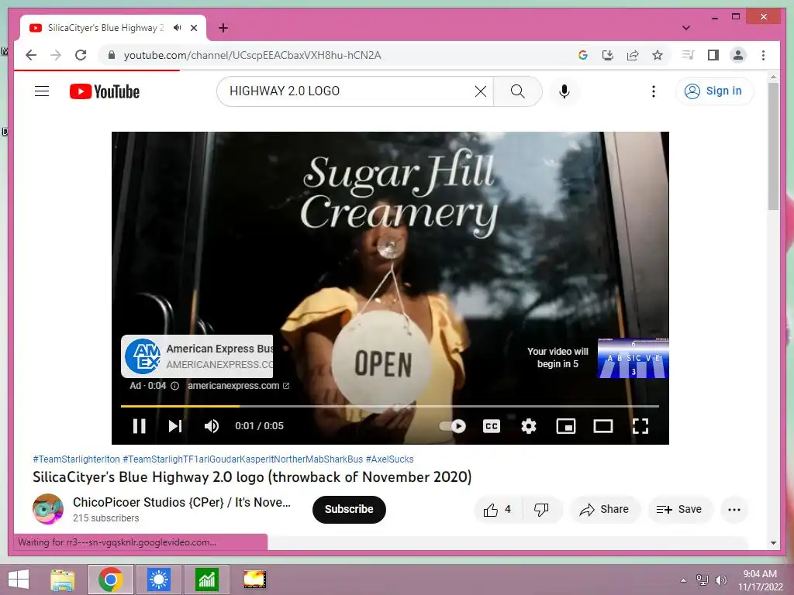
Task: Like the video
Action: (497, 510)
